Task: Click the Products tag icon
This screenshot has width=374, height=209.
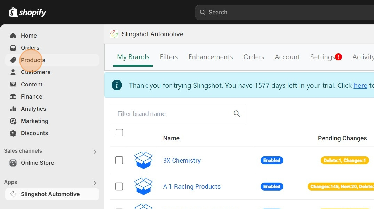Action: [13, 60]
